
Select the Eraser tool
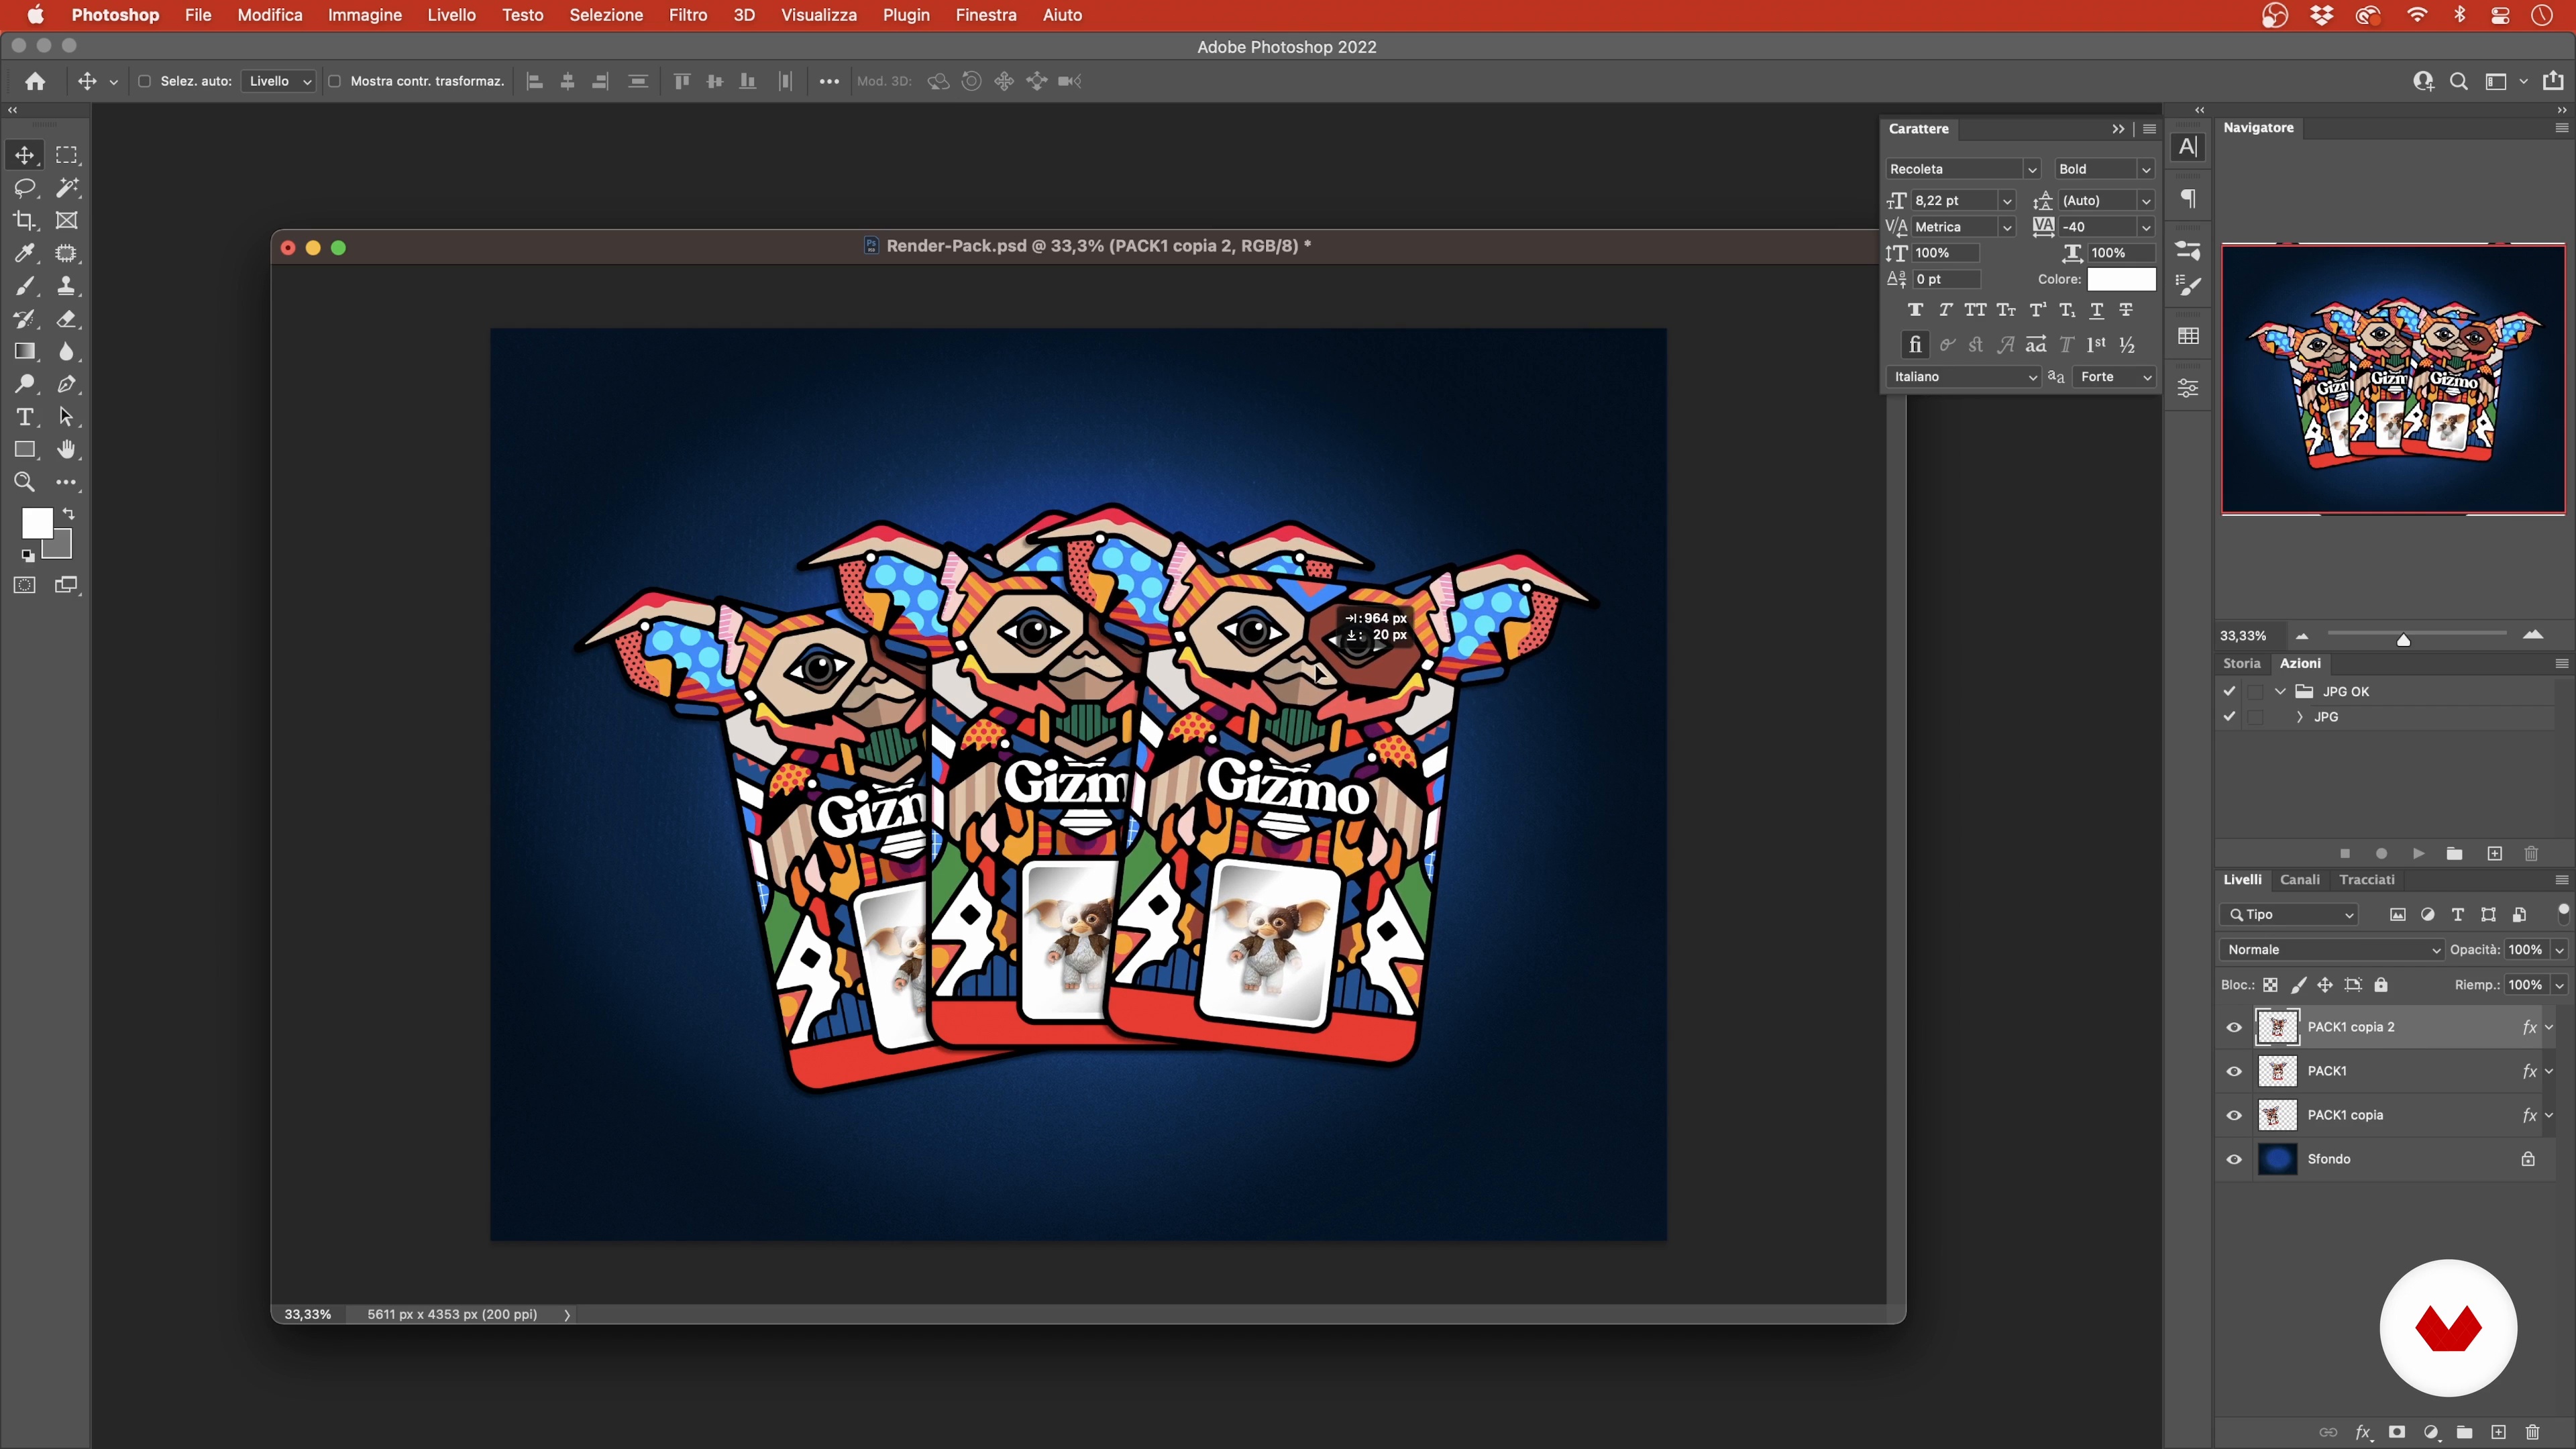coord(67,319)
